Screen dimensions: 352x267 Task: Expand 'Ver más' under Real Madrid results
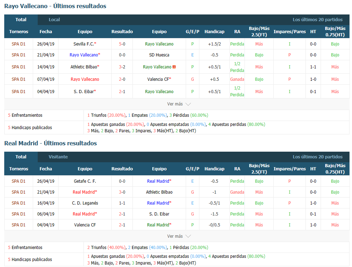[x=179, y=236]
